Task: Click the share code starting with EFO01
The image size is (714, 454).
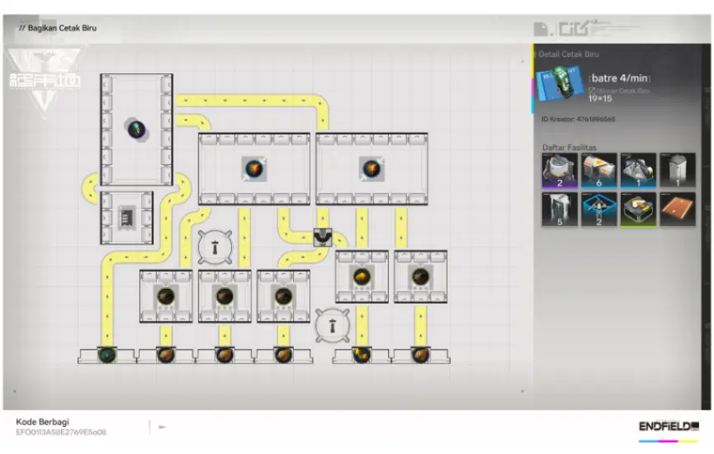Action: point(61,433)
